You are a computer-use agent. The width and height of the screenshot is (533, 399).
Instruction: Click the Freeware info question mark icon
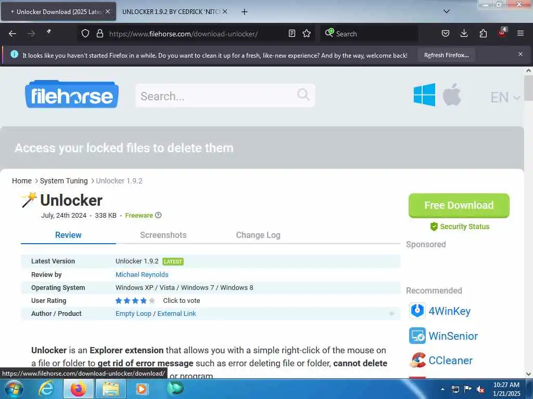coord(158,215)
